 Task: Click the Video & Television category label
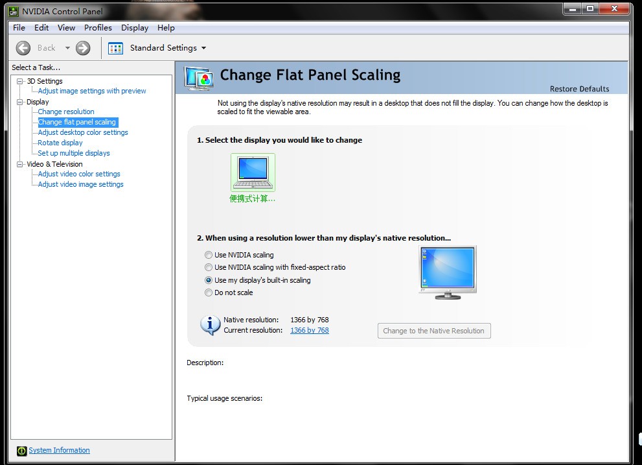(54, 164)
